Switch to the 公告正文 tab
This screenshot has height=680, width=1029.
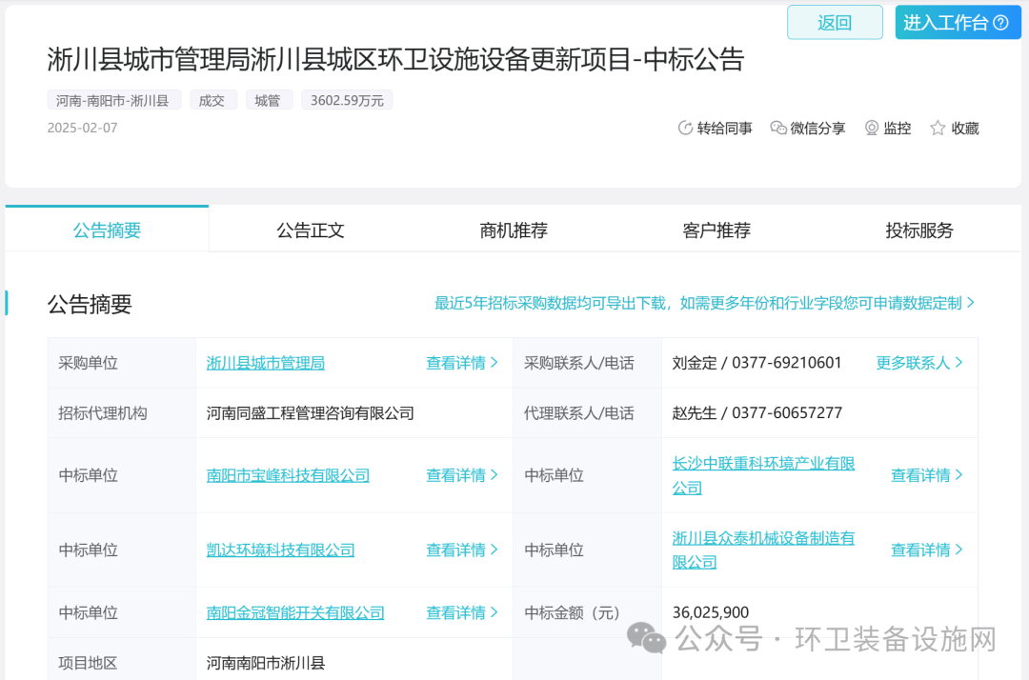tap(311, 230)
